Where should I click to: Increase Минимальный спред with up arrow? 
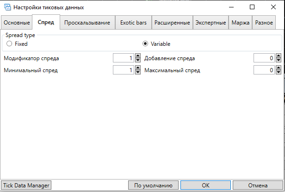(x=138, y=68)
